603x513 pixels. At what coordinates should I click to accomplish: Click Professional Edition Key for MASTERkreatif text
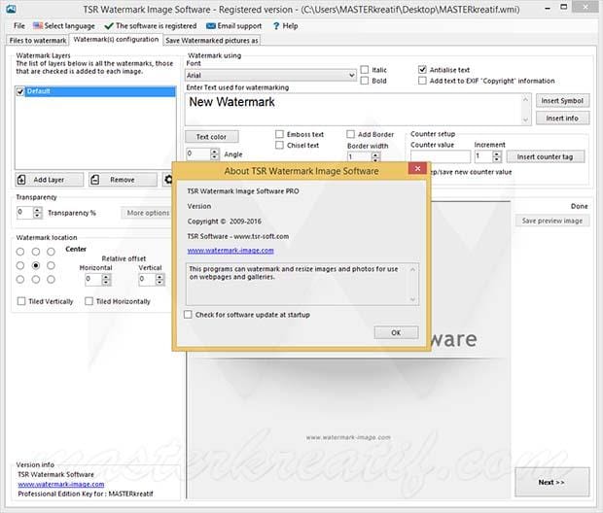(86, 494)
